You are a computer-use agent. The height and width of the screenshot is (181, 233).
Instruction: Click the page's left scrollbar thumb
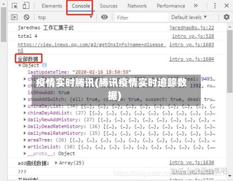tap(3, 24)
